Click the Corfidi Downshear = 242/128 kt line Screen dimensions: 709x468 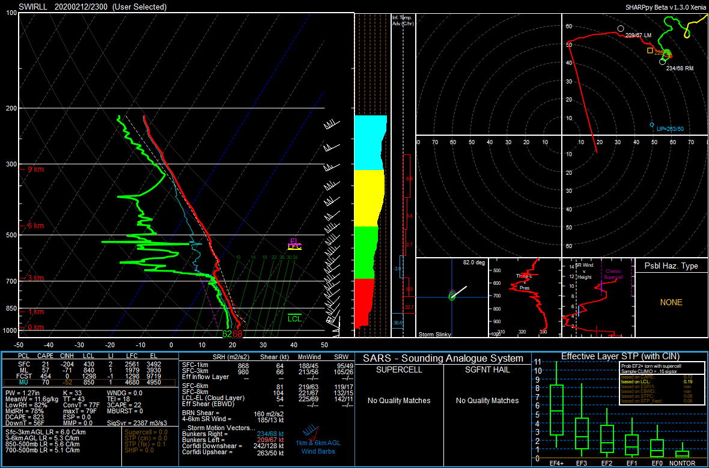tap(233, 446)
